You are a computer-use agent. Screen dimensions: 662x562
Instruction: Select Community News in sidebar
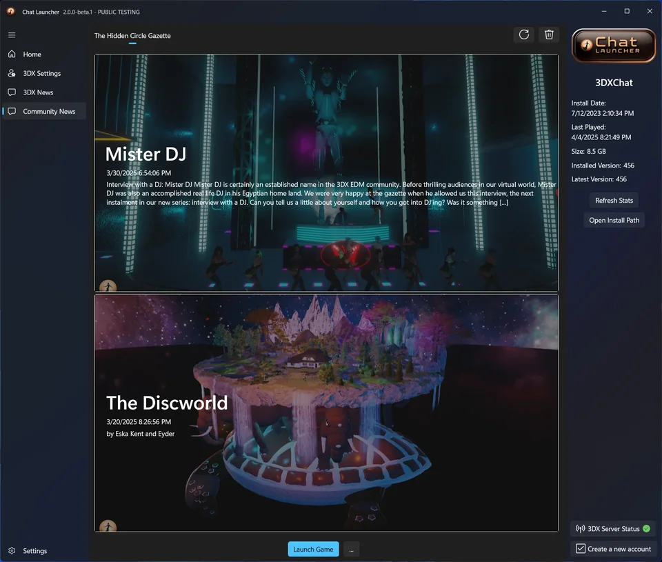44,111
